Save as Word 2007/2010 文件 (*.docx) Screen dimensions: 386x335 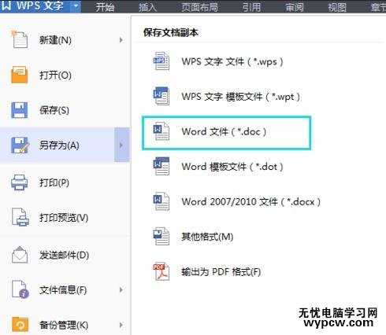click(251, 202)
